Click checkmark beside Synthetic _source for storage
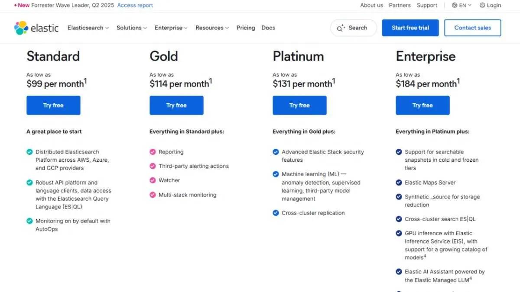The width and height of the screenshot is (520, 292). point(399,197)
